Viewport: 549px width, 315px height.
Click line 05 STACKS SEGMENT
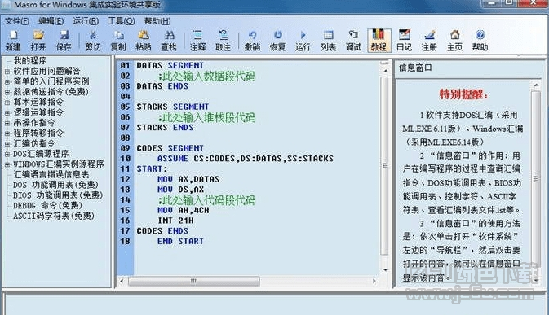(x=173, y=107)
